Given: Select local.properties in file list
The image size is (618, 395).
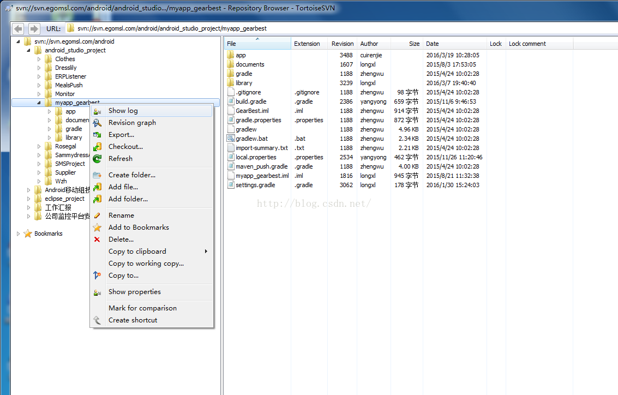Looking at the screenshot, I should (256, 157).
